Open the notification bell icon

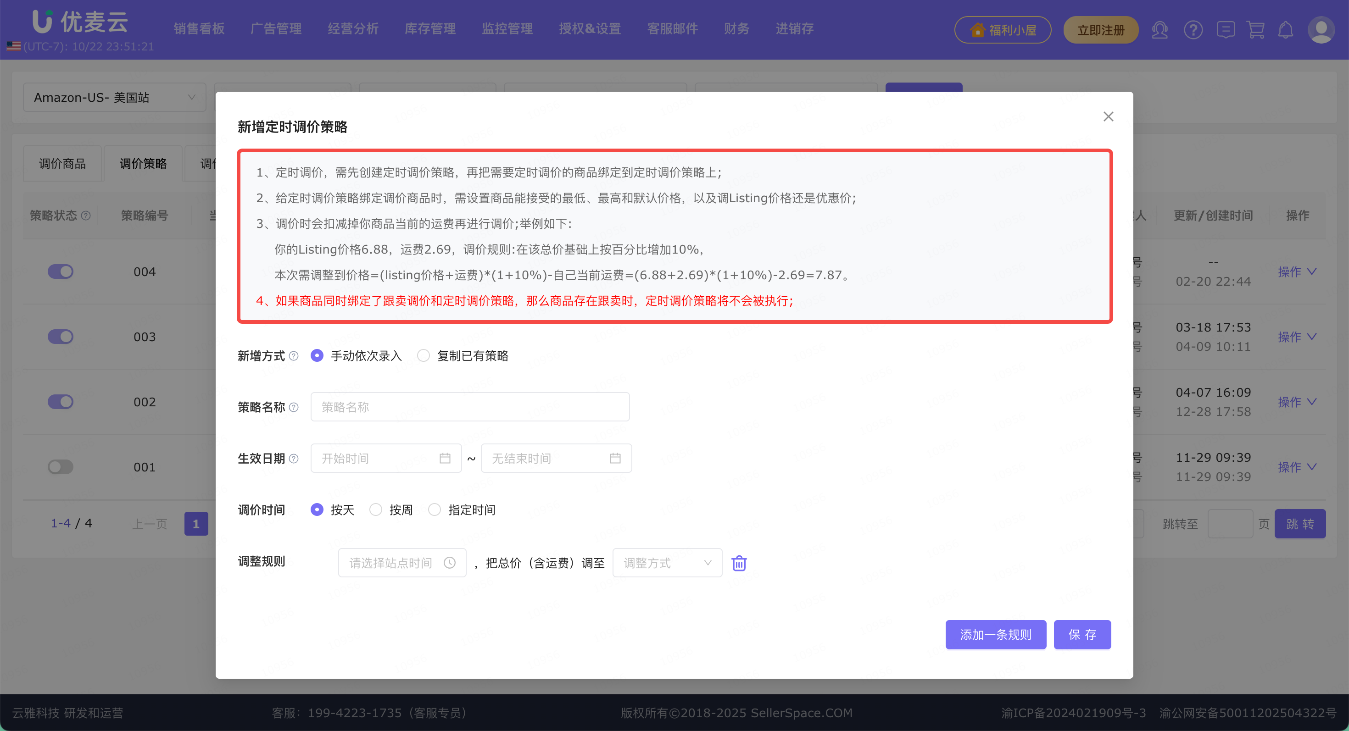click(x=1285, y=30)
